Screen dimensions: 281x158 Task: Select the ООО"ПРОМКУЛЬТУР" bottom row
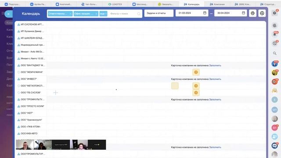32,154
